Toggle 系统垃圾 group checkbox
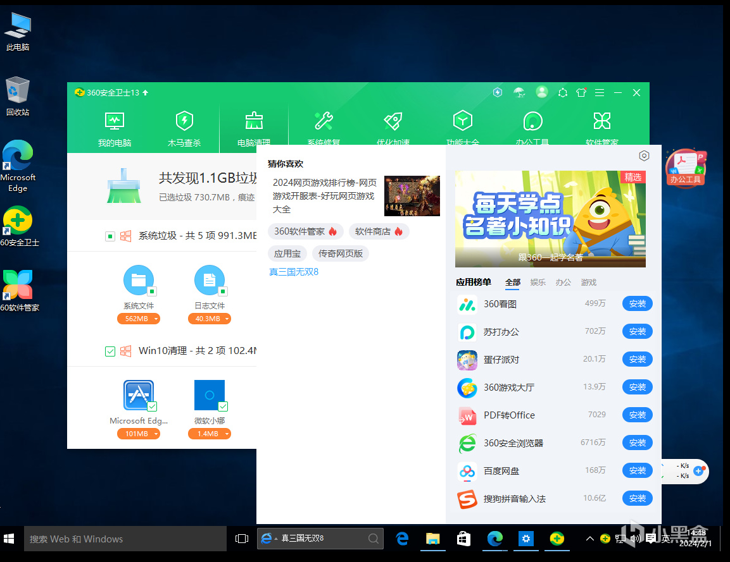730x562 pixels. (x=110, y=236)
